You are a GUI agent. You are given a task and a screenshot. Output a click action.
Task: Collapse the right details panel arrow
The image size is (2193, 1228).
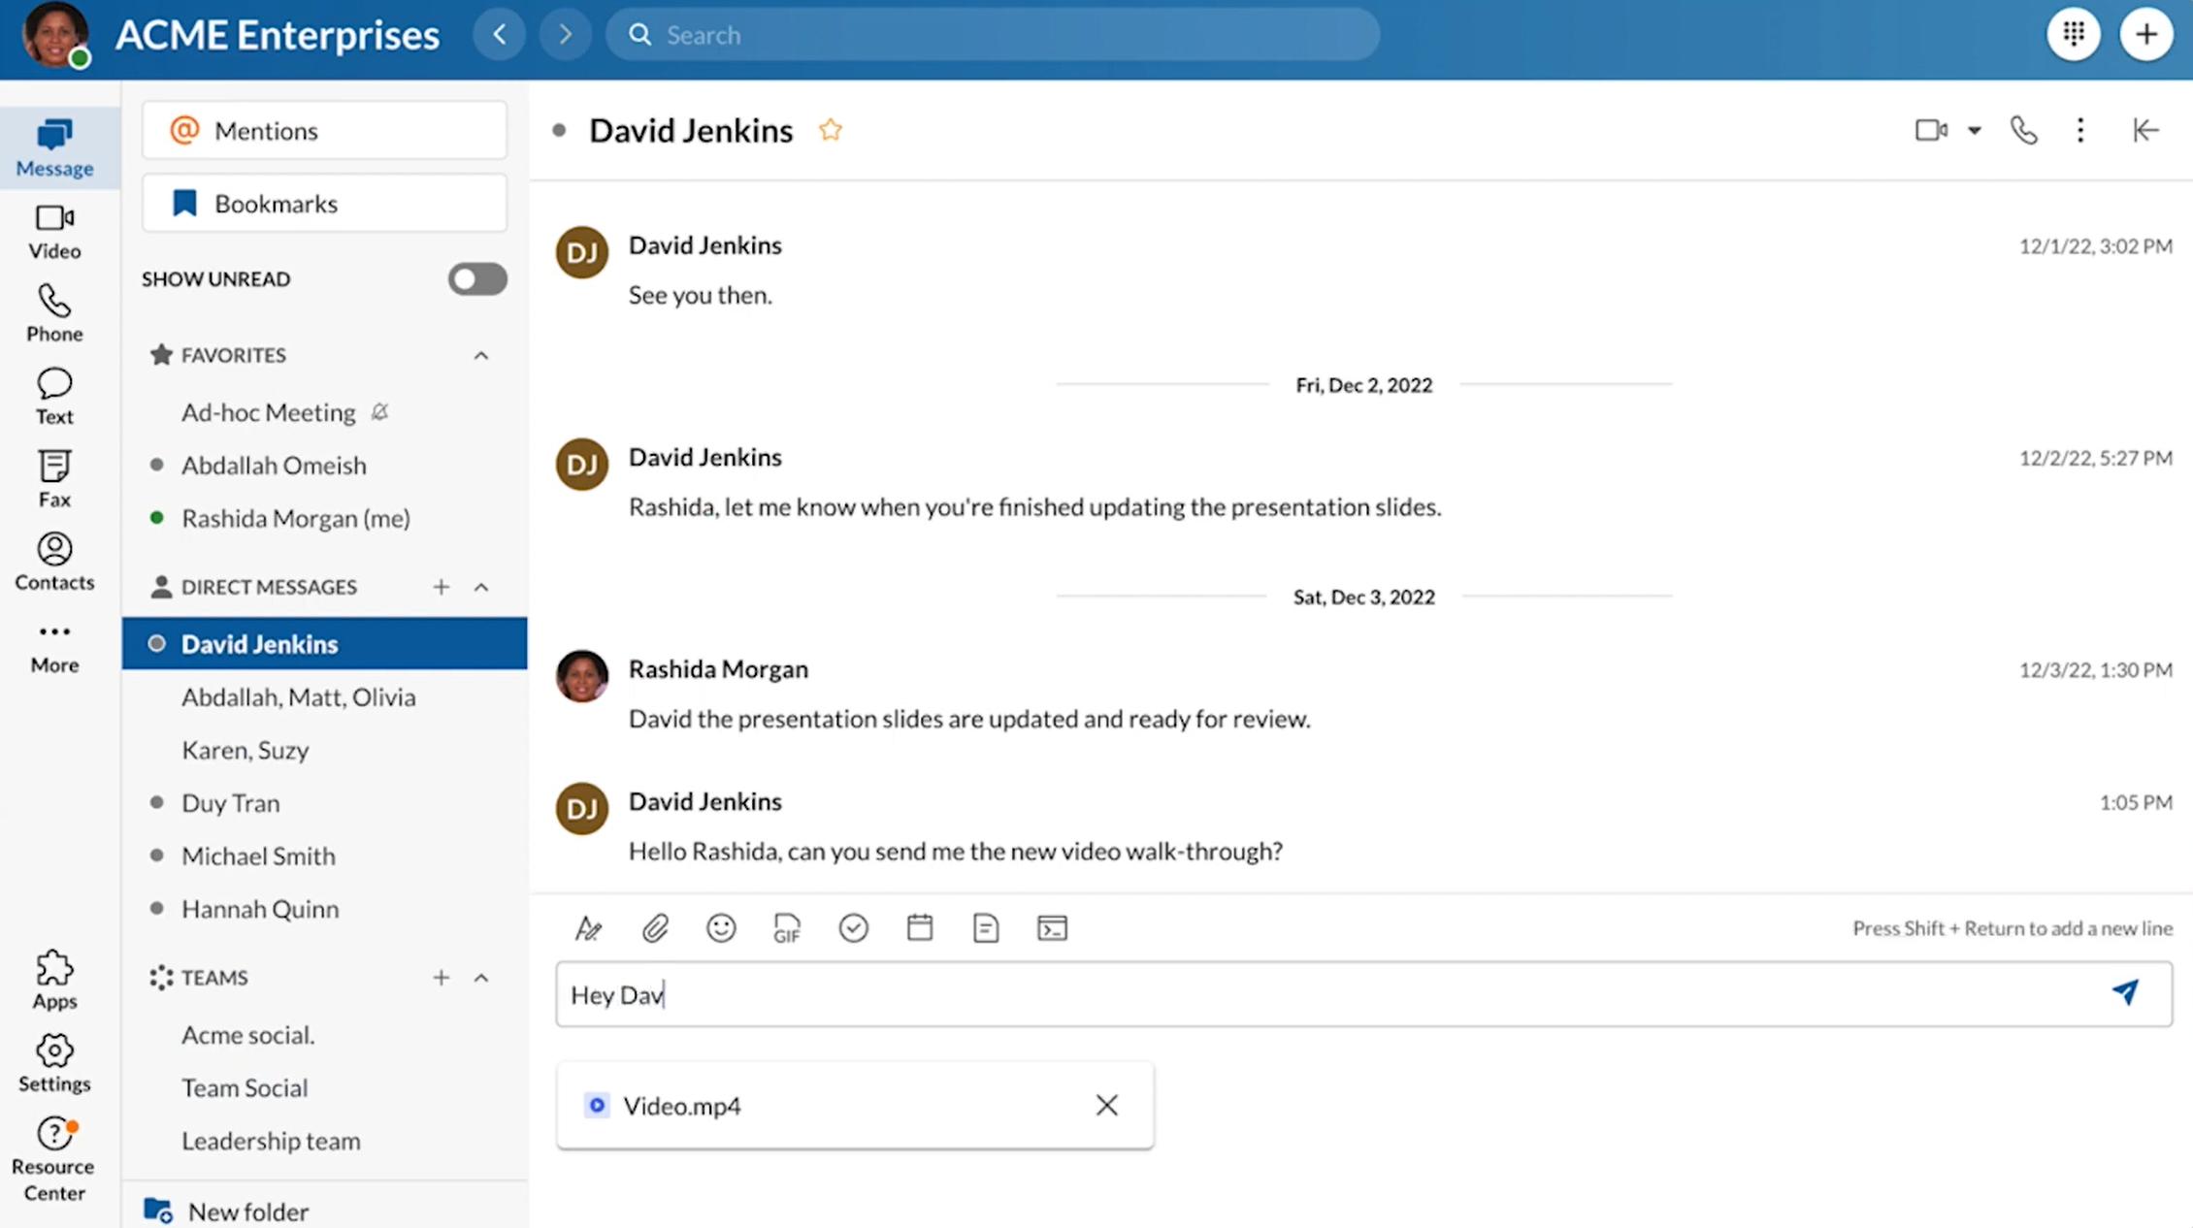2145,130
